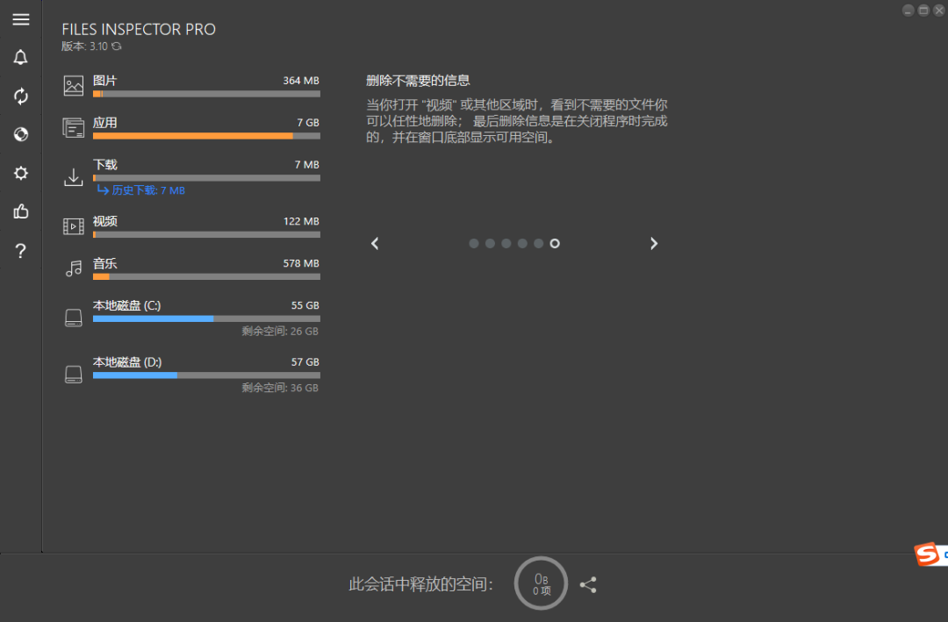Click the 下载 download arrow icon
The image size is (948, 622).
(73, 177)
